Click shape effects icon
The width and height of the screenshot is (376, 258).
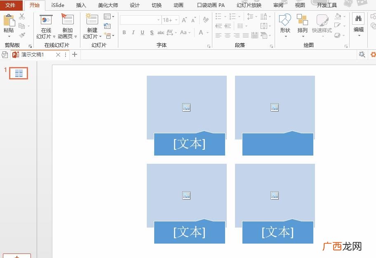[337, 35]
